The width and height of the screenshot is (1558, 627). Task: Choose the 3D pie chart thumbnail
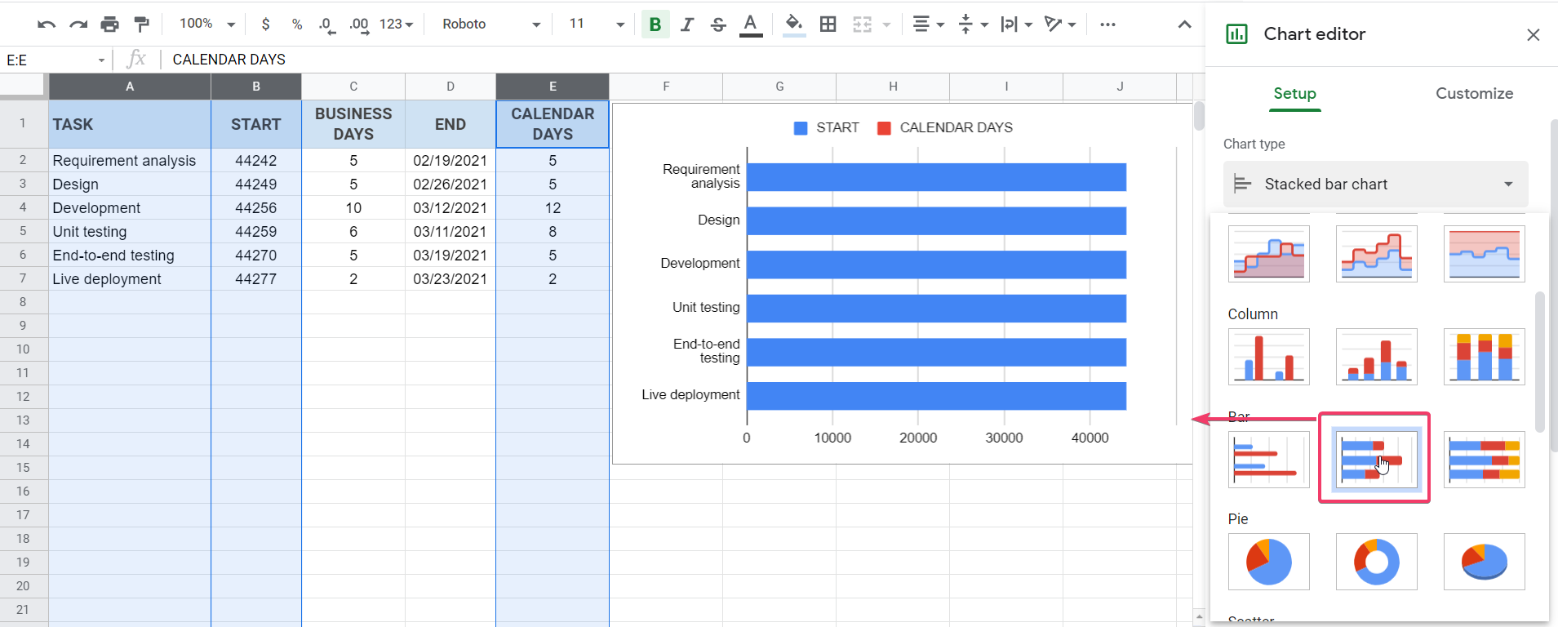coord(1484,562)
